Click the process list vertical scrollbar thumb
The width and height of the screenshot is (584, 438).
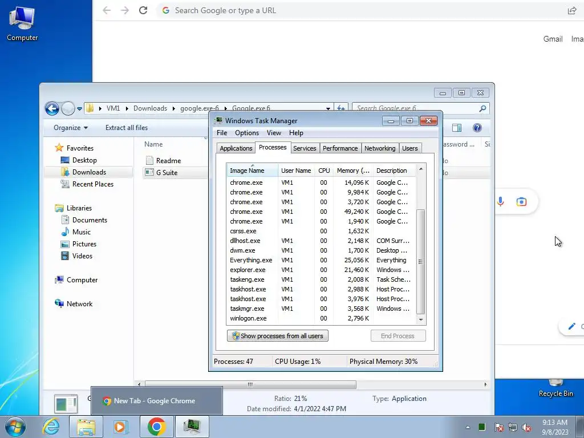420,262
